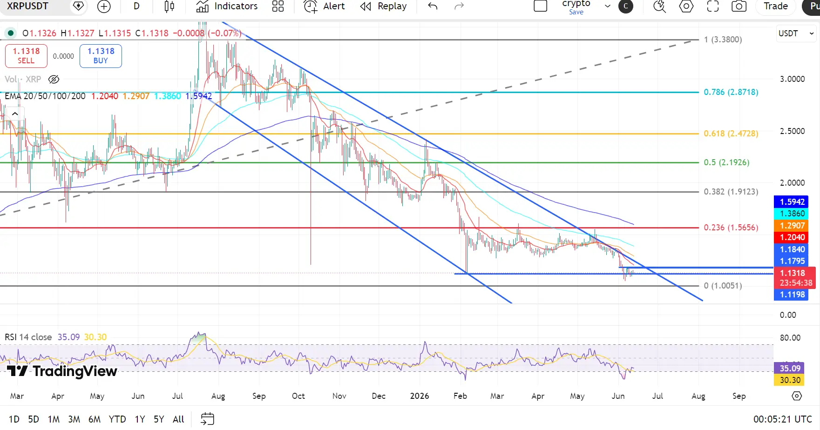Select All time range
This screenshot has height=430, width=820.
[178, 419]
